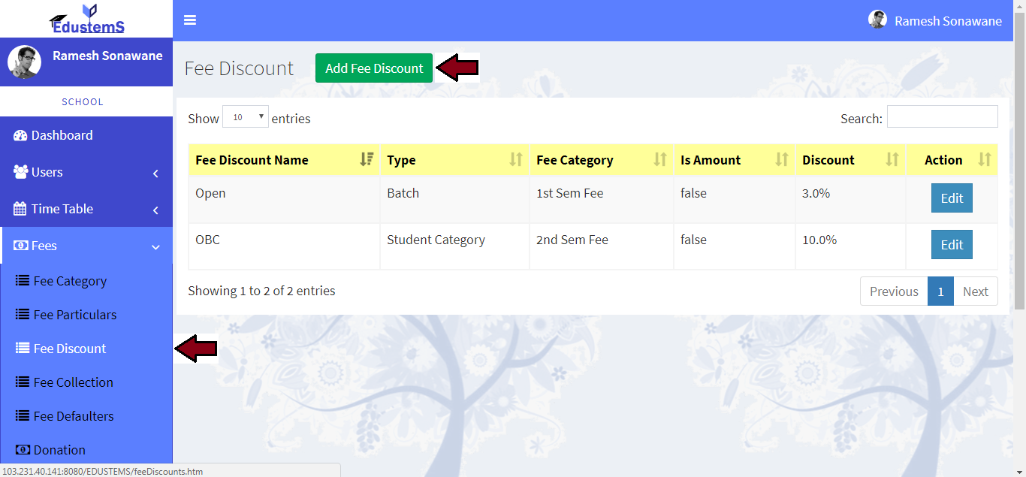Click the Fees money icon

coord(20,246)
